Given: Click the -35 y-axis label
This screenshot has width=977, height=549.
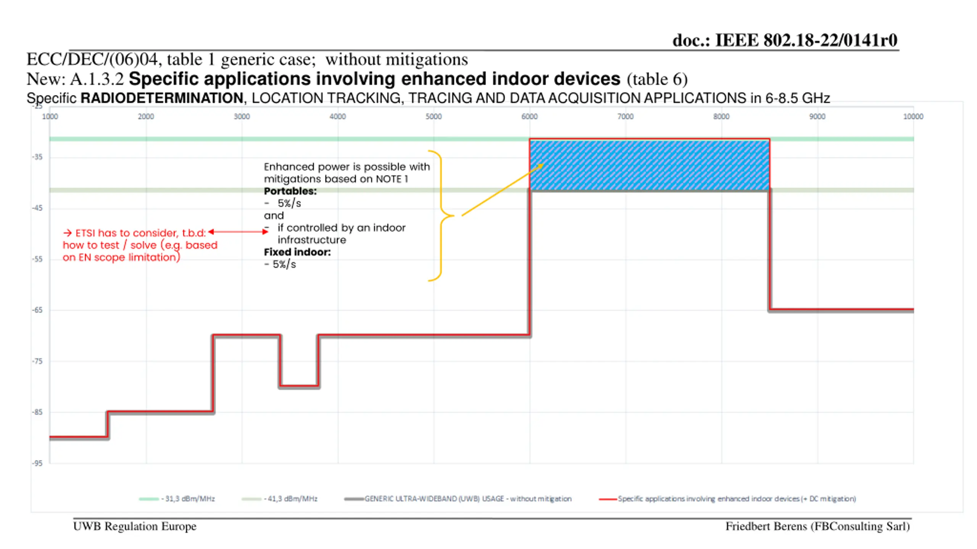Looking at the screenshot, I should (37, 157).
